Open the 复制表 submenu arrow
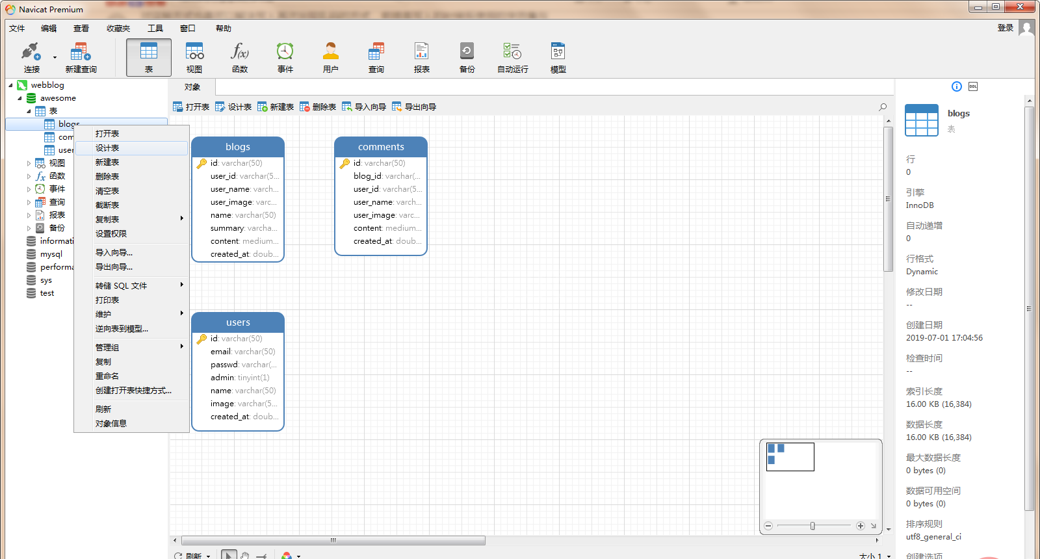This screenshot has height=559, width=1040. tap(182, 219)
